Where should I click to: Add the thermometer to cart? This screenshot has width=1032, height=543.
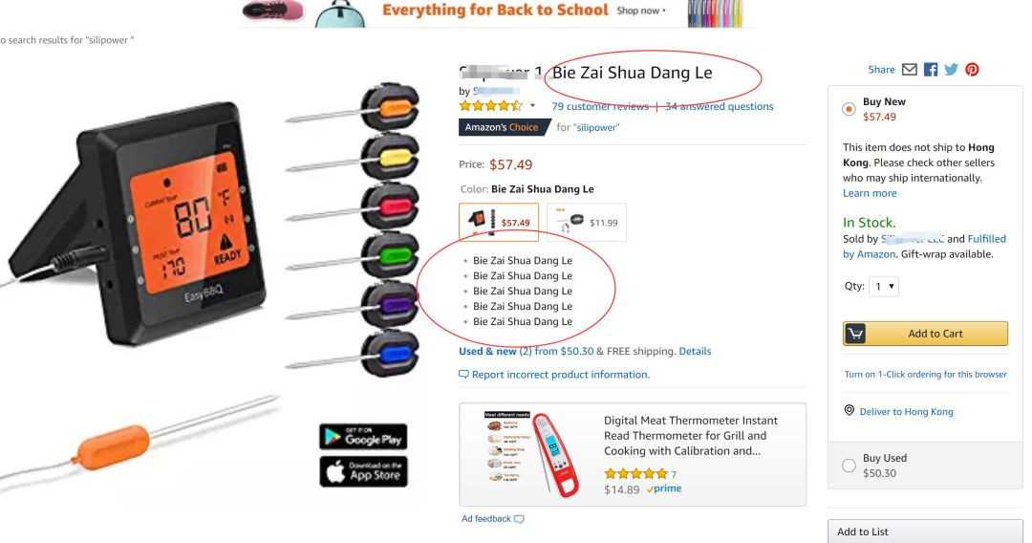pos(925,334)
